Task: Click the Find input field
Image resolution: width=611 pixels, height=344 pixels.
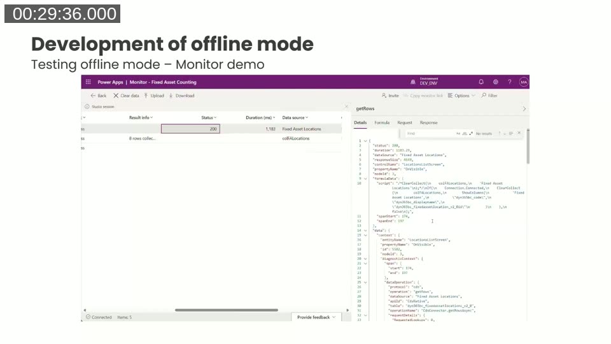Action: pos(430,133)
